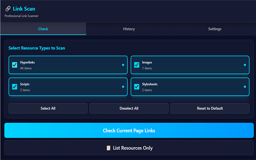Viewport: 256px width, 160px height.
Task: Toggle the Stylesheets checkbox
Action: [137, 86]
